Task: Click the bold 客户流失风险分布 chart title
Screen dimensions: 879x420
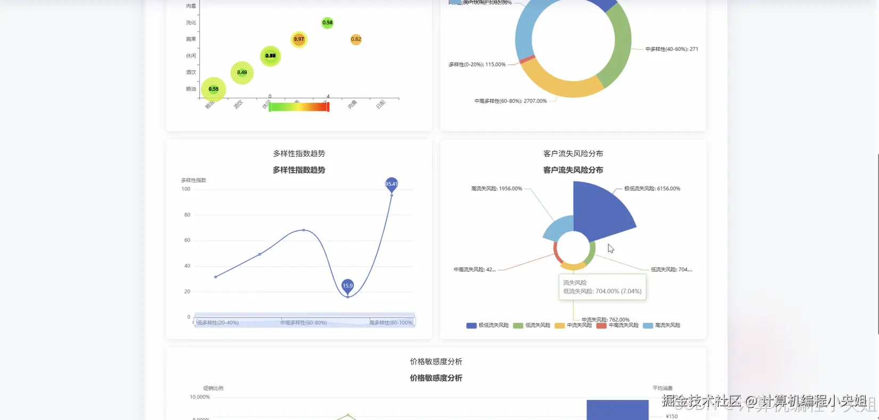Action: pos(573,170)
